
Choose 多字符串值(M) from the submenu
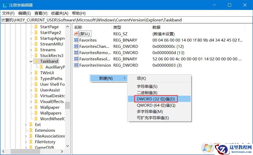(150, 111)
